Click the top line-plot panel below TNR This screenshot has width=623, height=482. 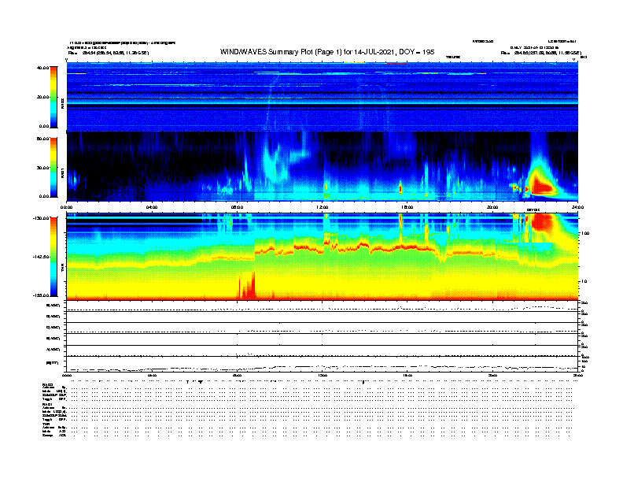click(323, 306)
